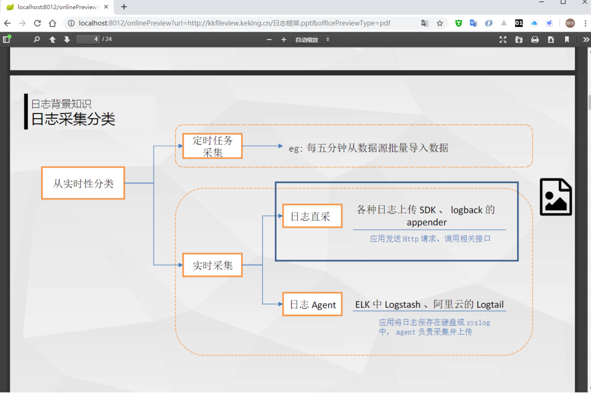Reload the current page
This screenshot has width=591, height=396.
tap(37, 23)
